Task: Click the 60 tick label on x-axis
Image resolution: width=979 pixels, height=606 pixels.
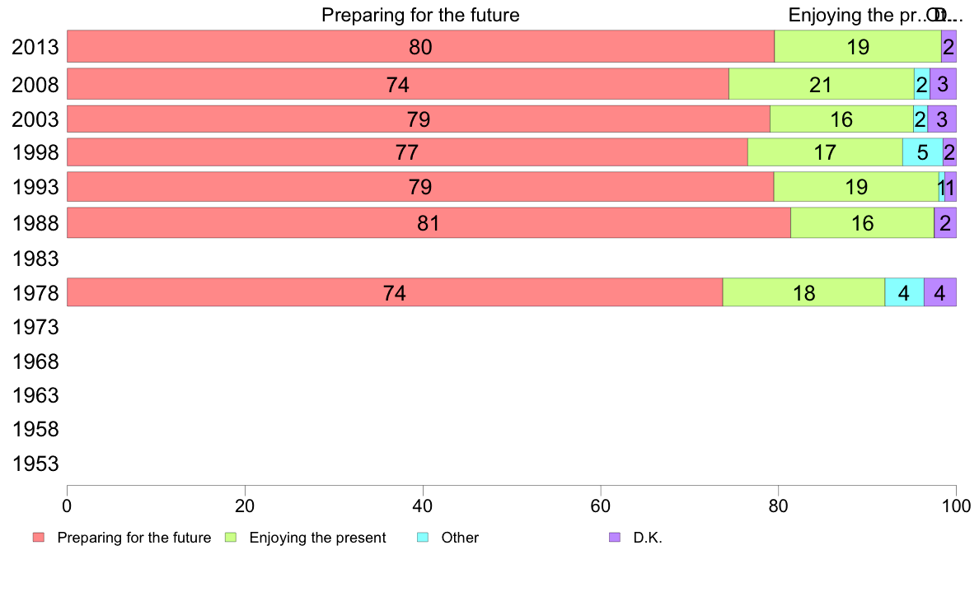Action: point(600,506)
